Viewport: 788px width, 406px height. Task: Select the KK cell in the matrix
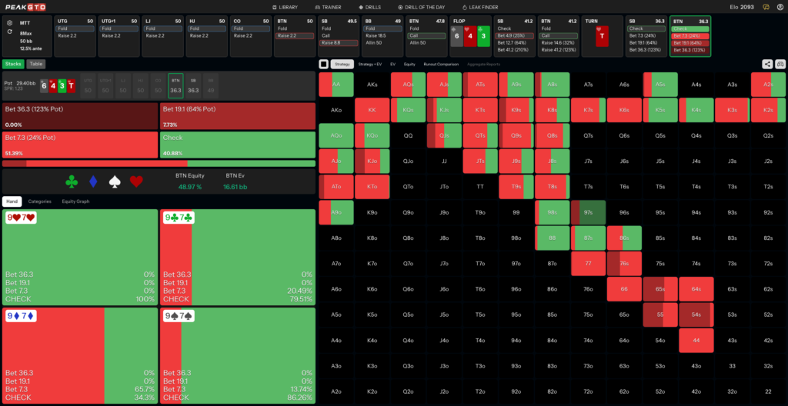tap(372, 110)
